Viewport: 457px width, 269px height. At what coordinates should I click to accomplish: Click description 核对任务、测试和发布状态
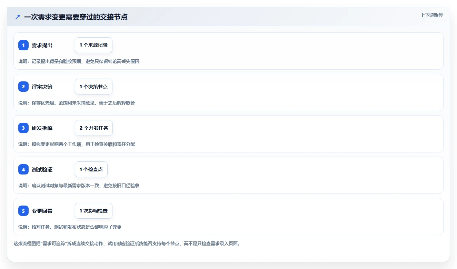pos(70,227)
